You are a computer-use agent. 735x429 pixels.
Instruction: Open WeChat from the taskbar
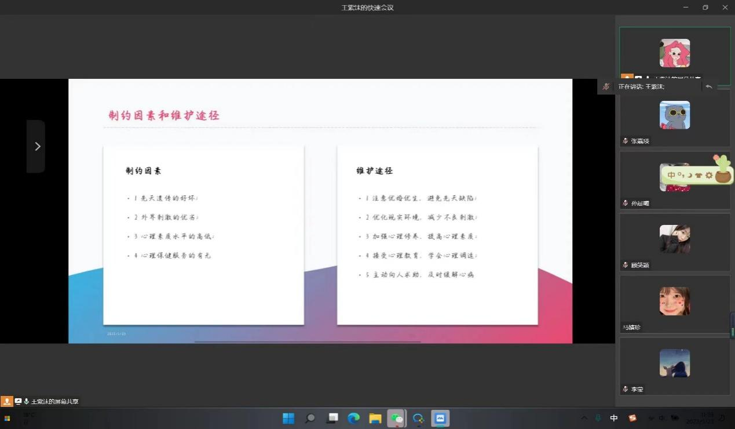[397, 418]
